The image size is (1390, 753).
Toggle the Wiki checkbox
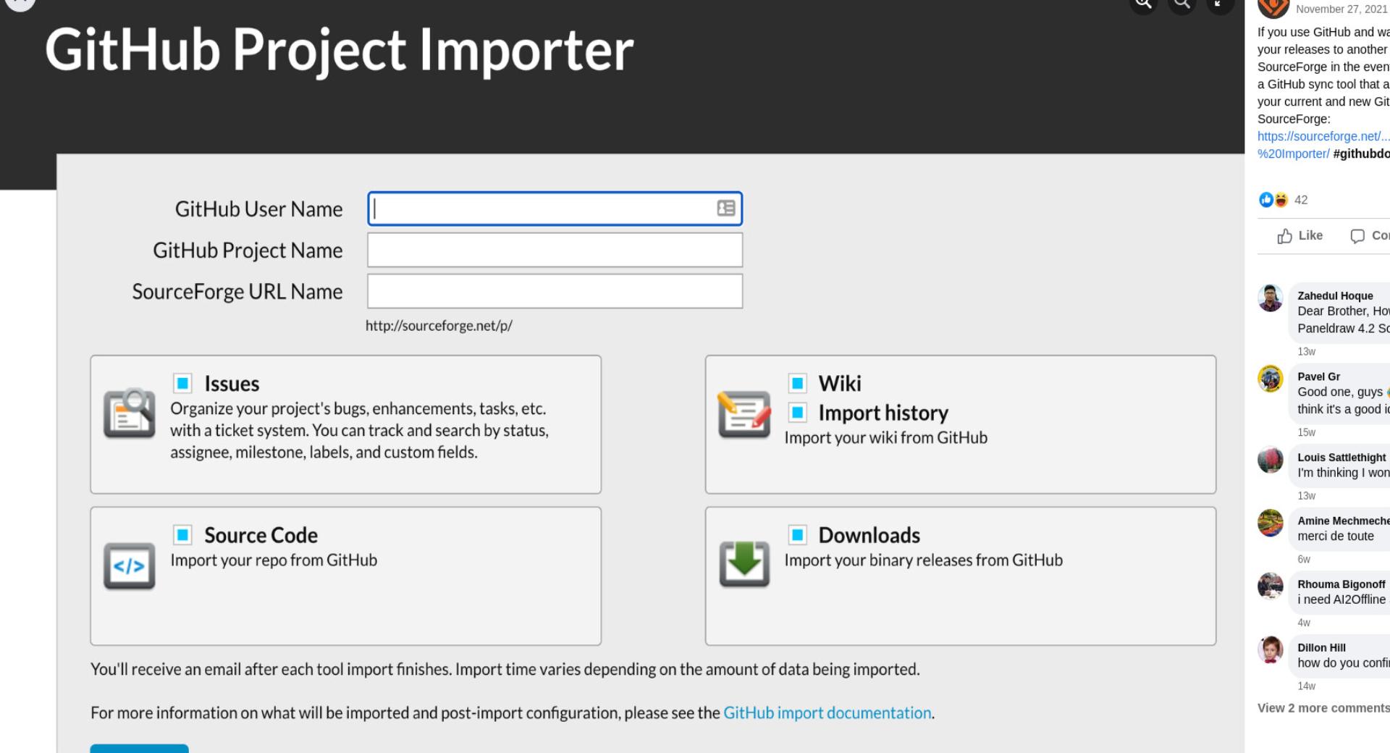[x=797, y=383]
